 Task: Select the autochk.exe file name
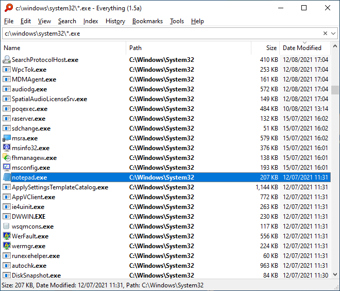point(29,266)
